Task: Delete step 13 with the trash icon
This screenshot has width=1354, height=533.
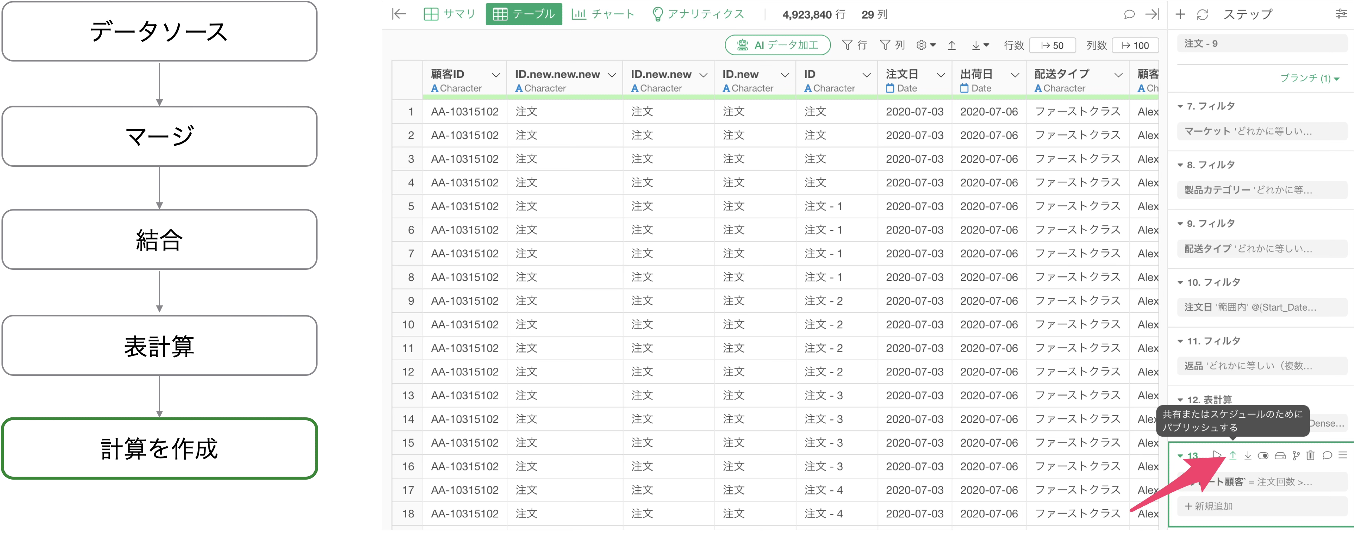Action: coord(1310,455)
